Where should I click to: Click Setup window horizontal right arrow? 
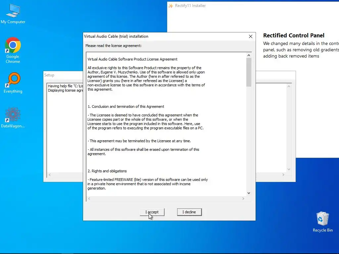click(283, 175)
